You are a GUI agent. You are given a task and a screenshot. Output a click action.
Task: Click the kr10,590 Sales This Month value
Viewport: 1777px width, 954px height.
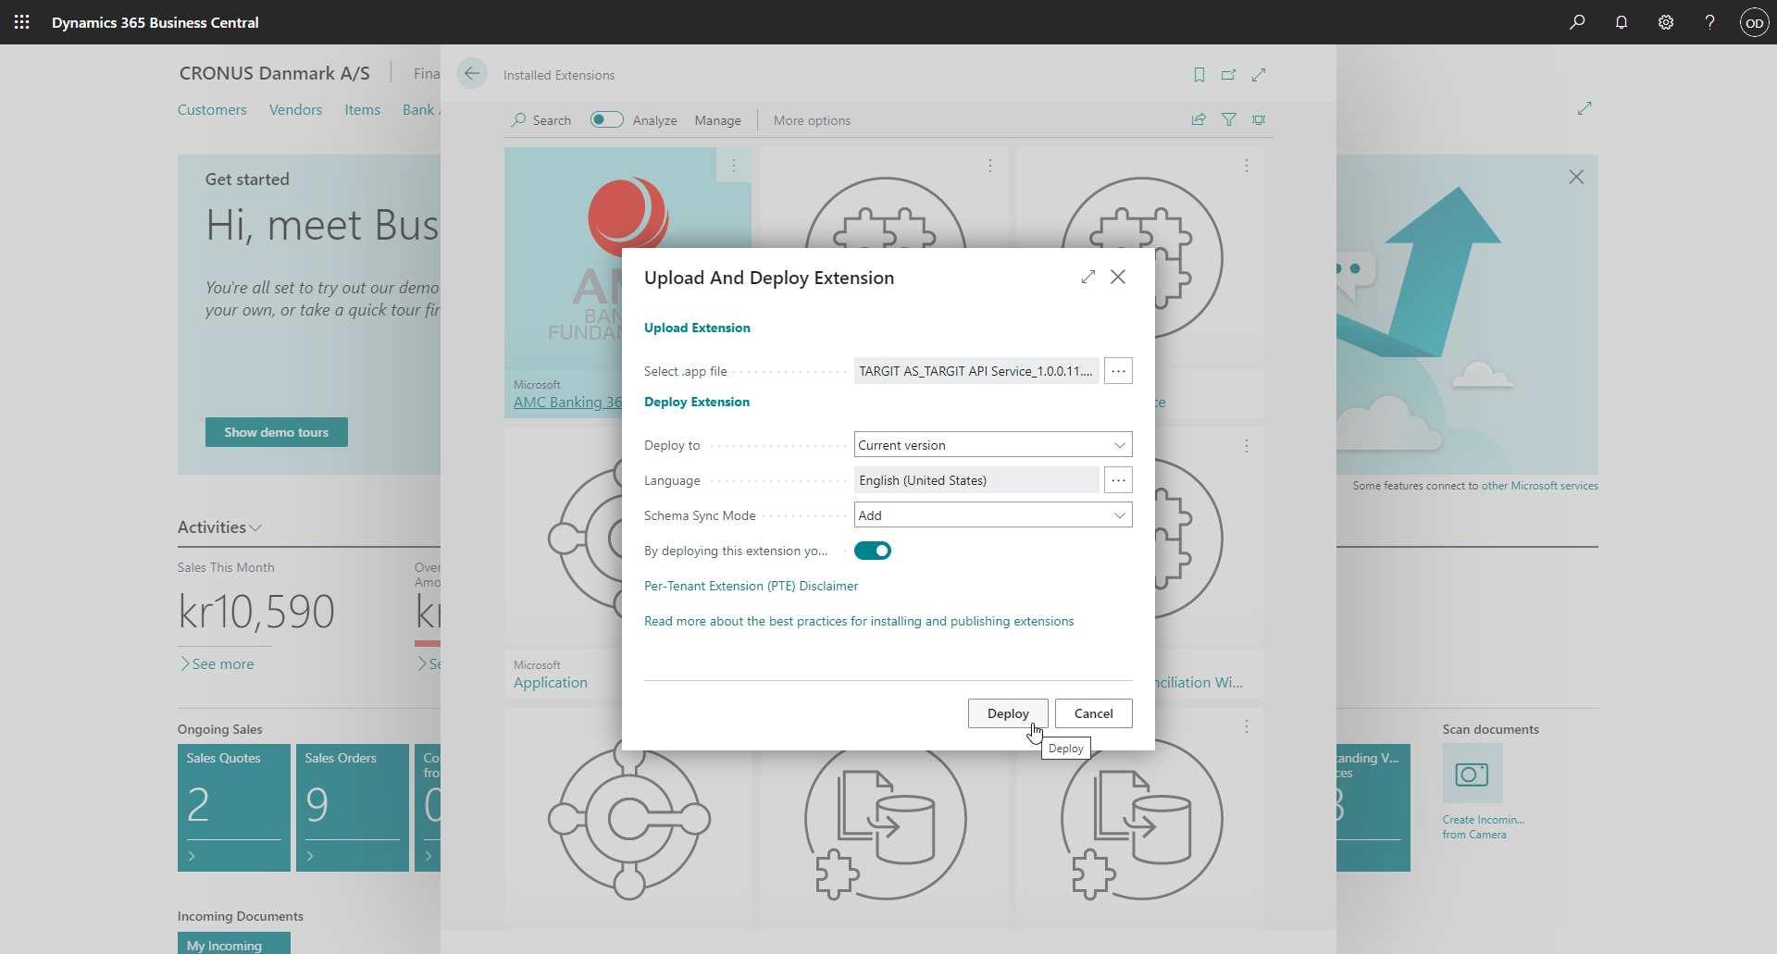pos(256,612)
